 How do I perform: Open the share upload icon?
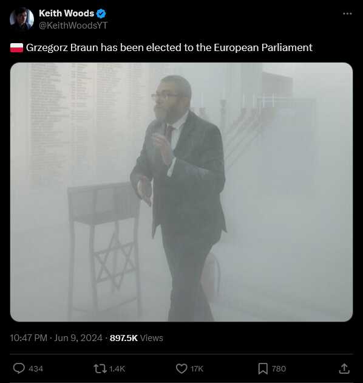tap(344, 368)
